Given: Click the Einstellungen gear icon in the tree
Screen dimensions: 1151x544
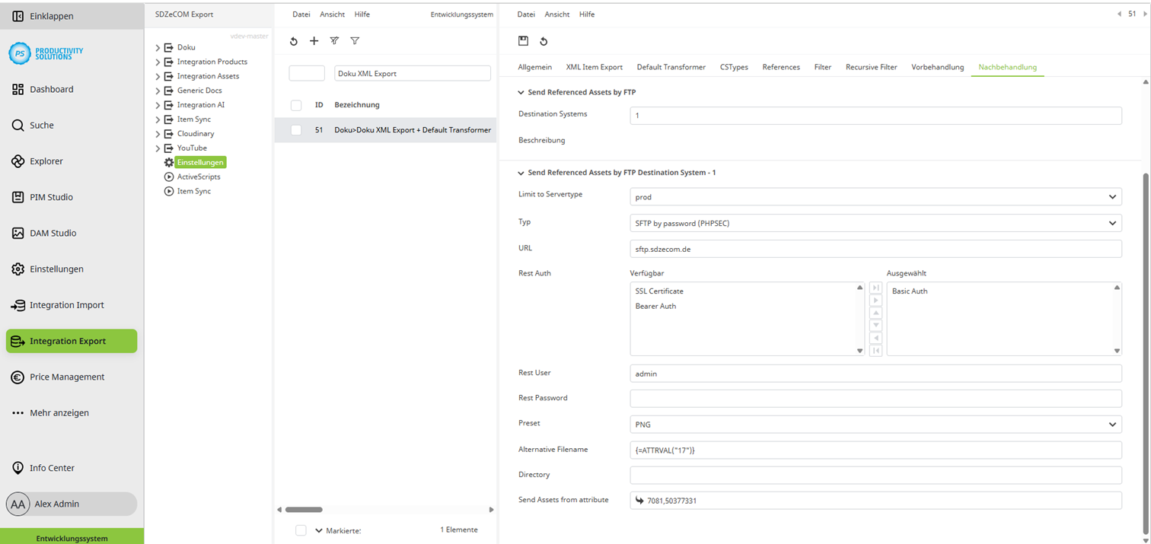Looking at the screenshot, I should tap(168, 162).
